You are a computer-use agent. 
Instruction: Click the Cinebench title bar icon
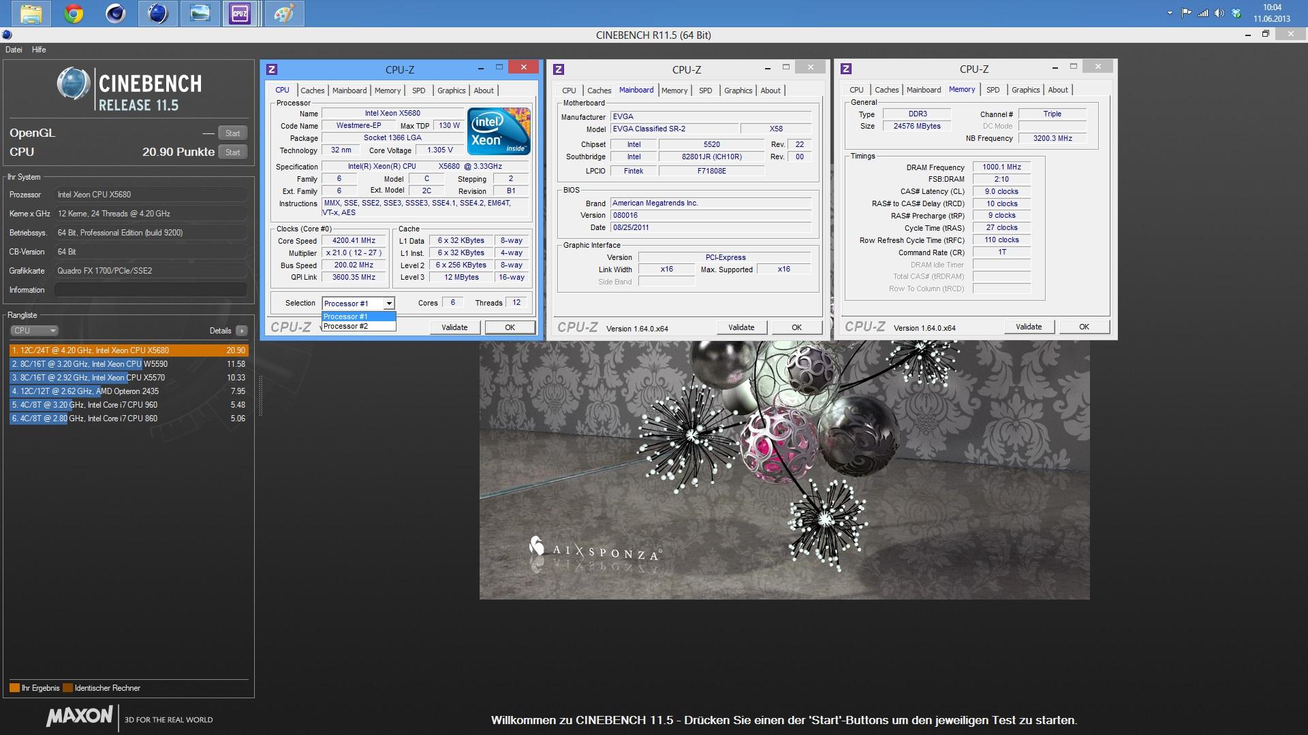tap(7, 35)
